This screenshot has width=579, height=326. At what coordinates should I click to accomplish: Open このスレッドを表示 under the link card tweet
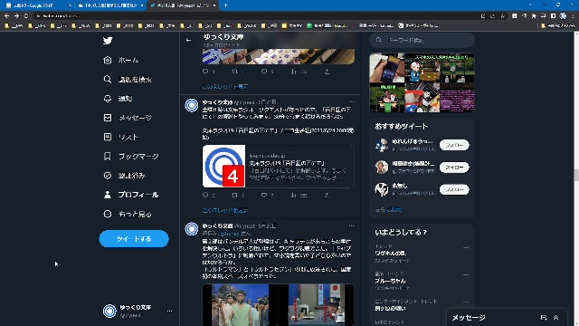tap(225, 210)
